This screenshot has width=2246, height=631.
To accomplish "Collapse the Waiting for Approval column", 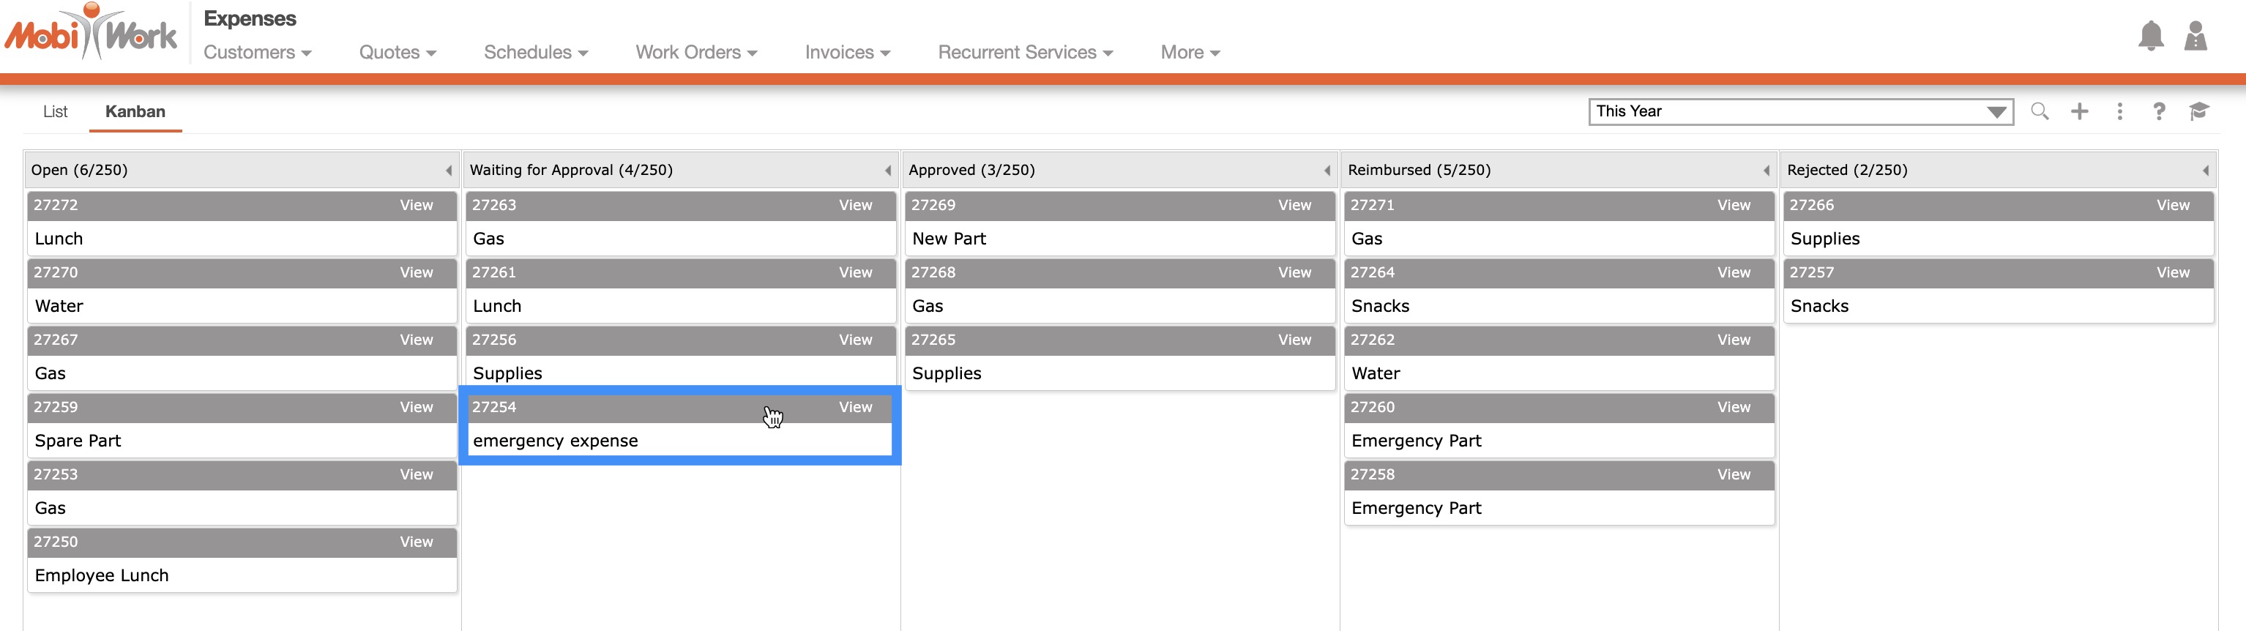I will pos(887,171).
